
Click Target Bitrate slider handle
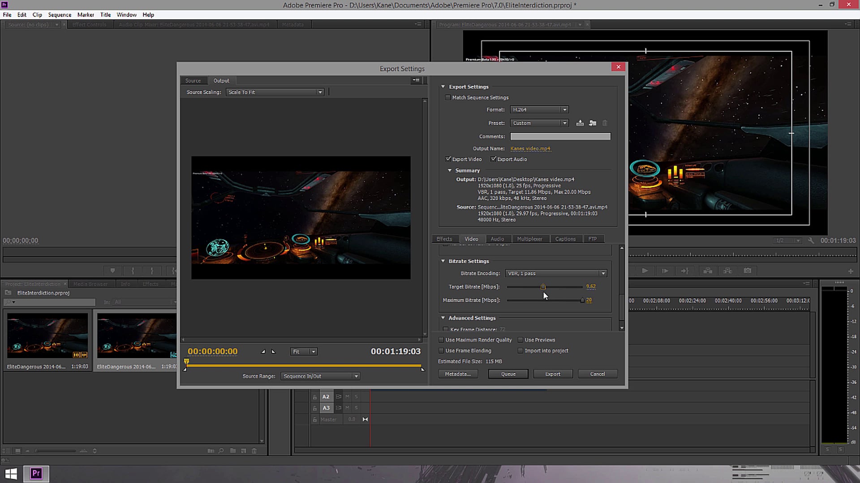point(543,287)
